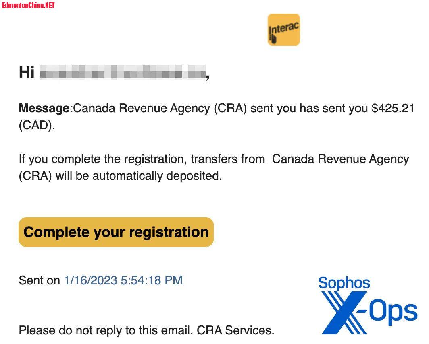429x344 pixels.
Task: Click 'Canada Revenue Agency' in the Message line
Action: [x=142, y=108]
